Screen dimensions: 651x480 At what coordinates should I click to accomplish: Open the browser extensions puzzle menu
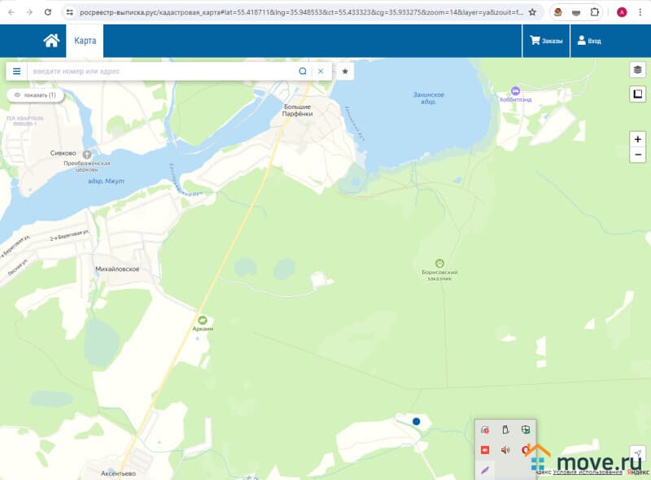595,12
